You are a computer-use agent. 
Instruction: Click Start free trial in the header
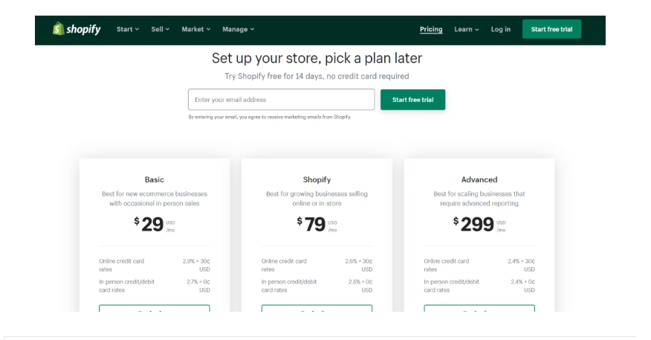click(551, 29)
